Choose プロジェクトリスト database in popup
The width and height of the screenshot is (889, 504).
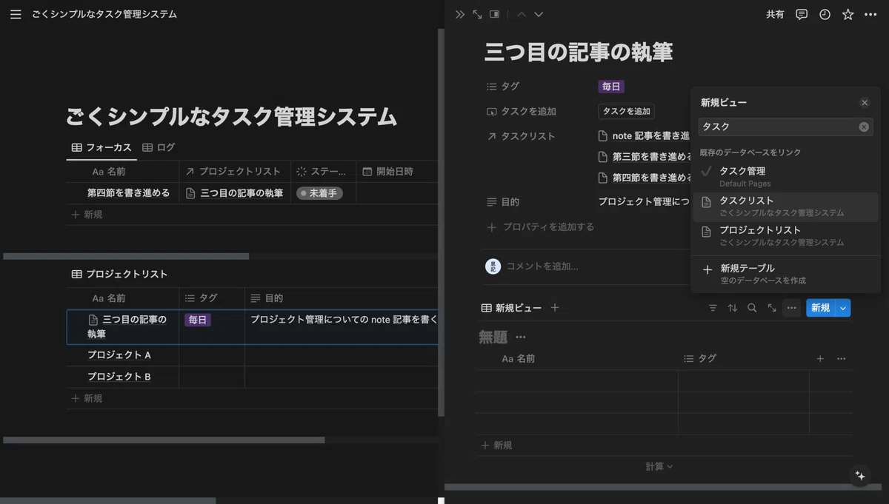tap(786, 235)
